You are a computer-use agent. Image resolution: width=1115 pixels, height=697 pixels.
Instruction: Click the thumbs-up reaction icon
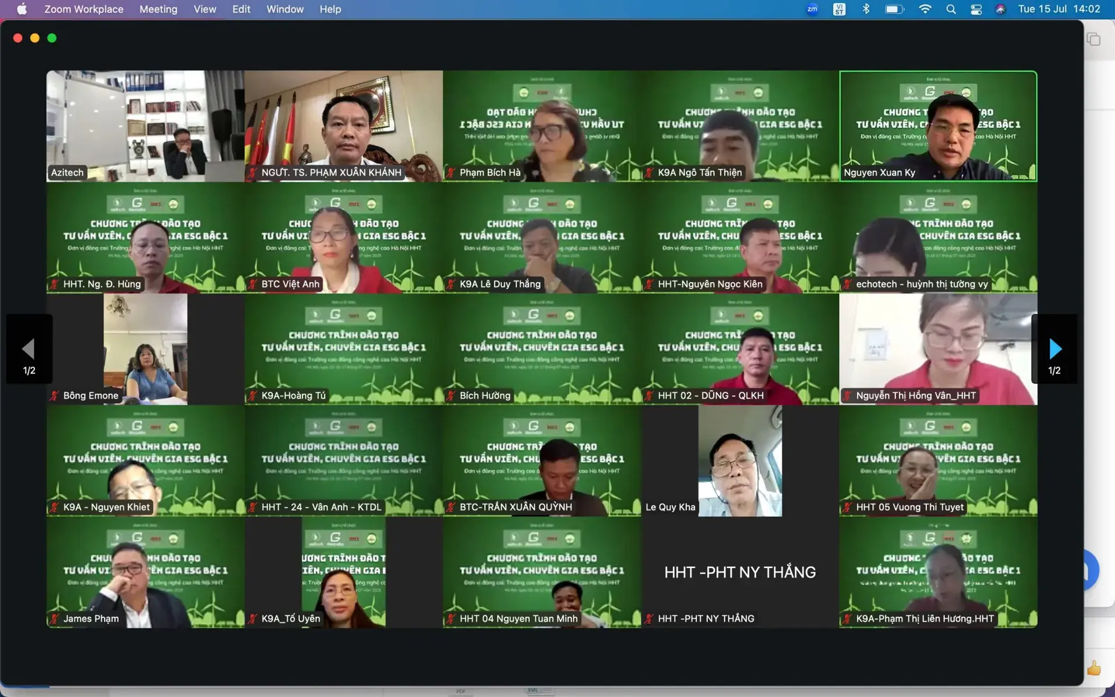pos(1094,669)
